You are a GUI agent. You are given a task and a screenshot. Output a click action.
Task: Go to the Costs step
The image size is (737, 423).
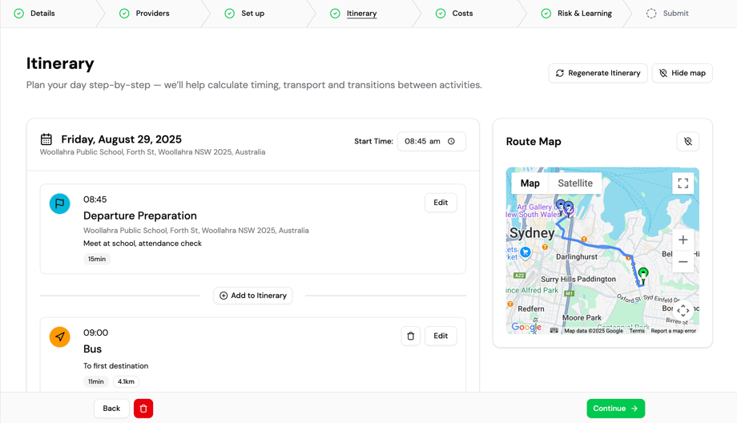[x=462, y=14]
